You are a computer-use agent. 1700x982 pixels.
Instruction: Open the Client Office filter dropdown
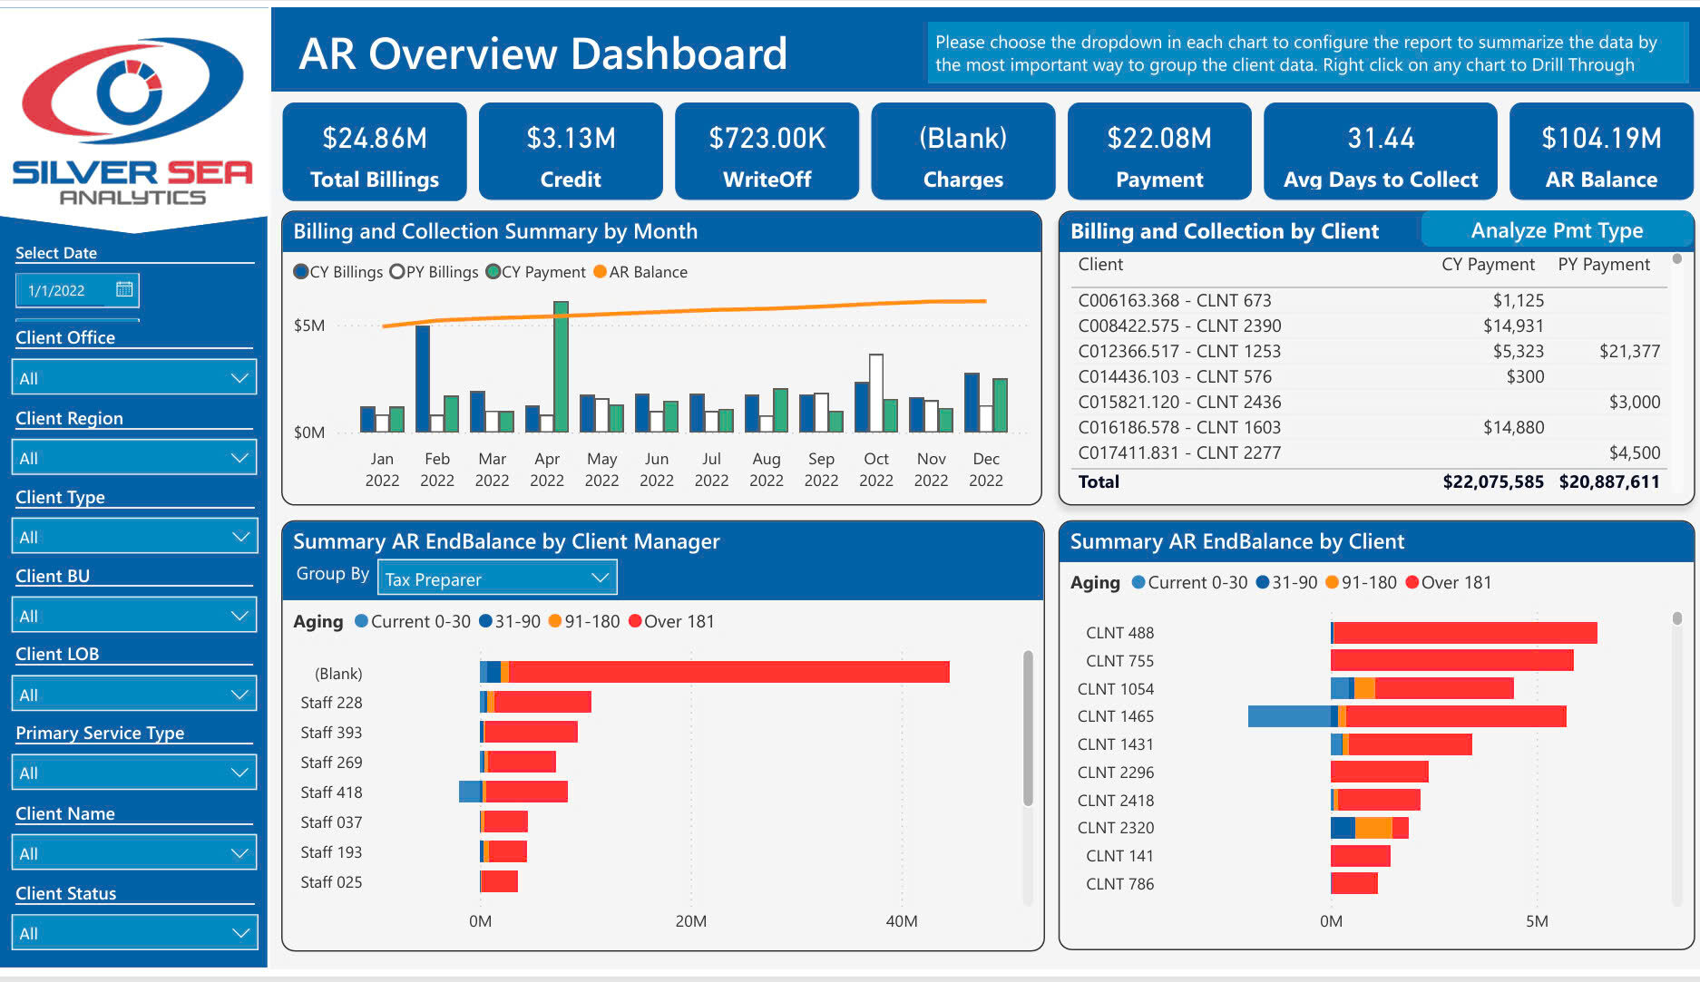[134, 376]
